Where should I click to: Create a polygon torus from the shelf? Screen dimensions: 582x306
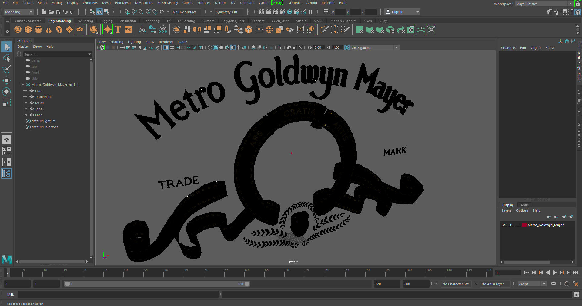pos(59,29)
